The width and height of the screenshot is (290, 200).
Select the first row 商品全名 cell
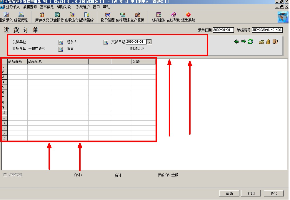pos(58,67)
